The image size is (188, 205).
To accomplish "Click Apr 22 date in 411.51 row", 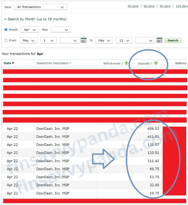I will [x=12, y=137].
